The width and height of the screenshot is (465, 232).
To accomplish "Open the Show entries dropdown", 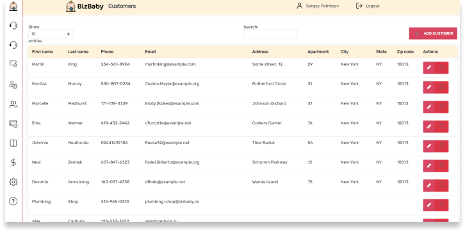I will pyautogui.click(x=51, y=34).
